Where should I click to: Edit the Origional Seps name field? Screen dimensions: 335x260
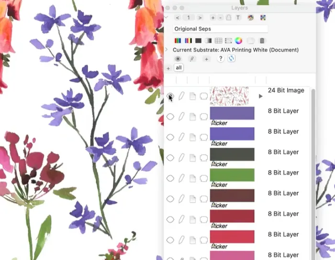220,29
